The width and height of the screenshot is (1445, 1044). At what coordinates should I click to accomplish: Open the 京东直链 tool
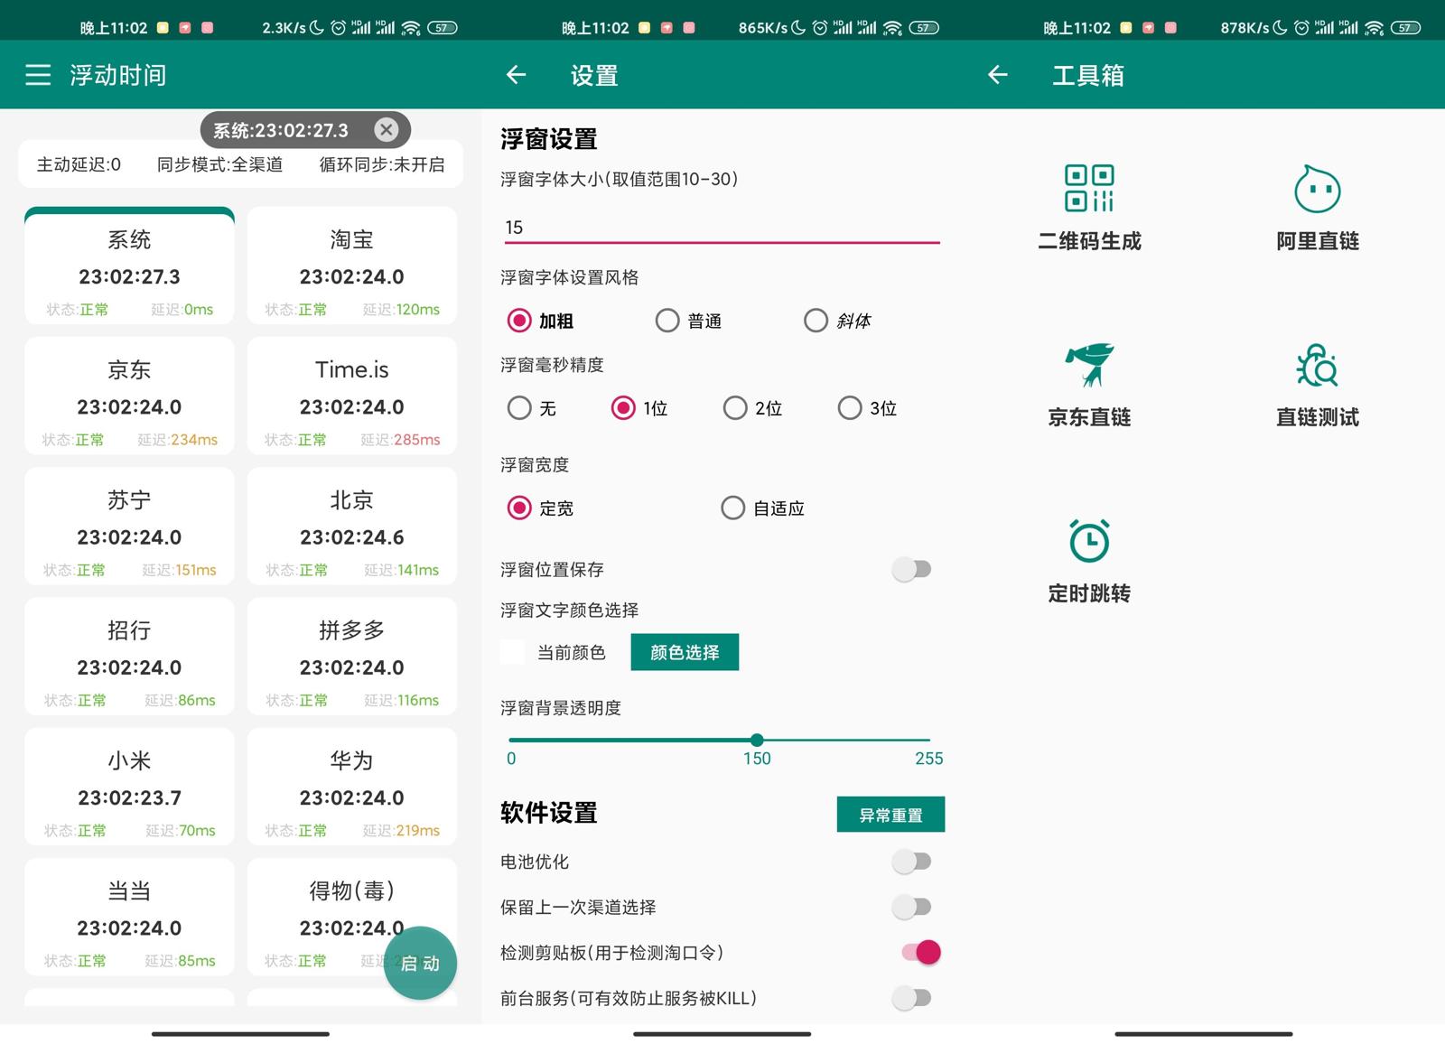coord(1088,384)
